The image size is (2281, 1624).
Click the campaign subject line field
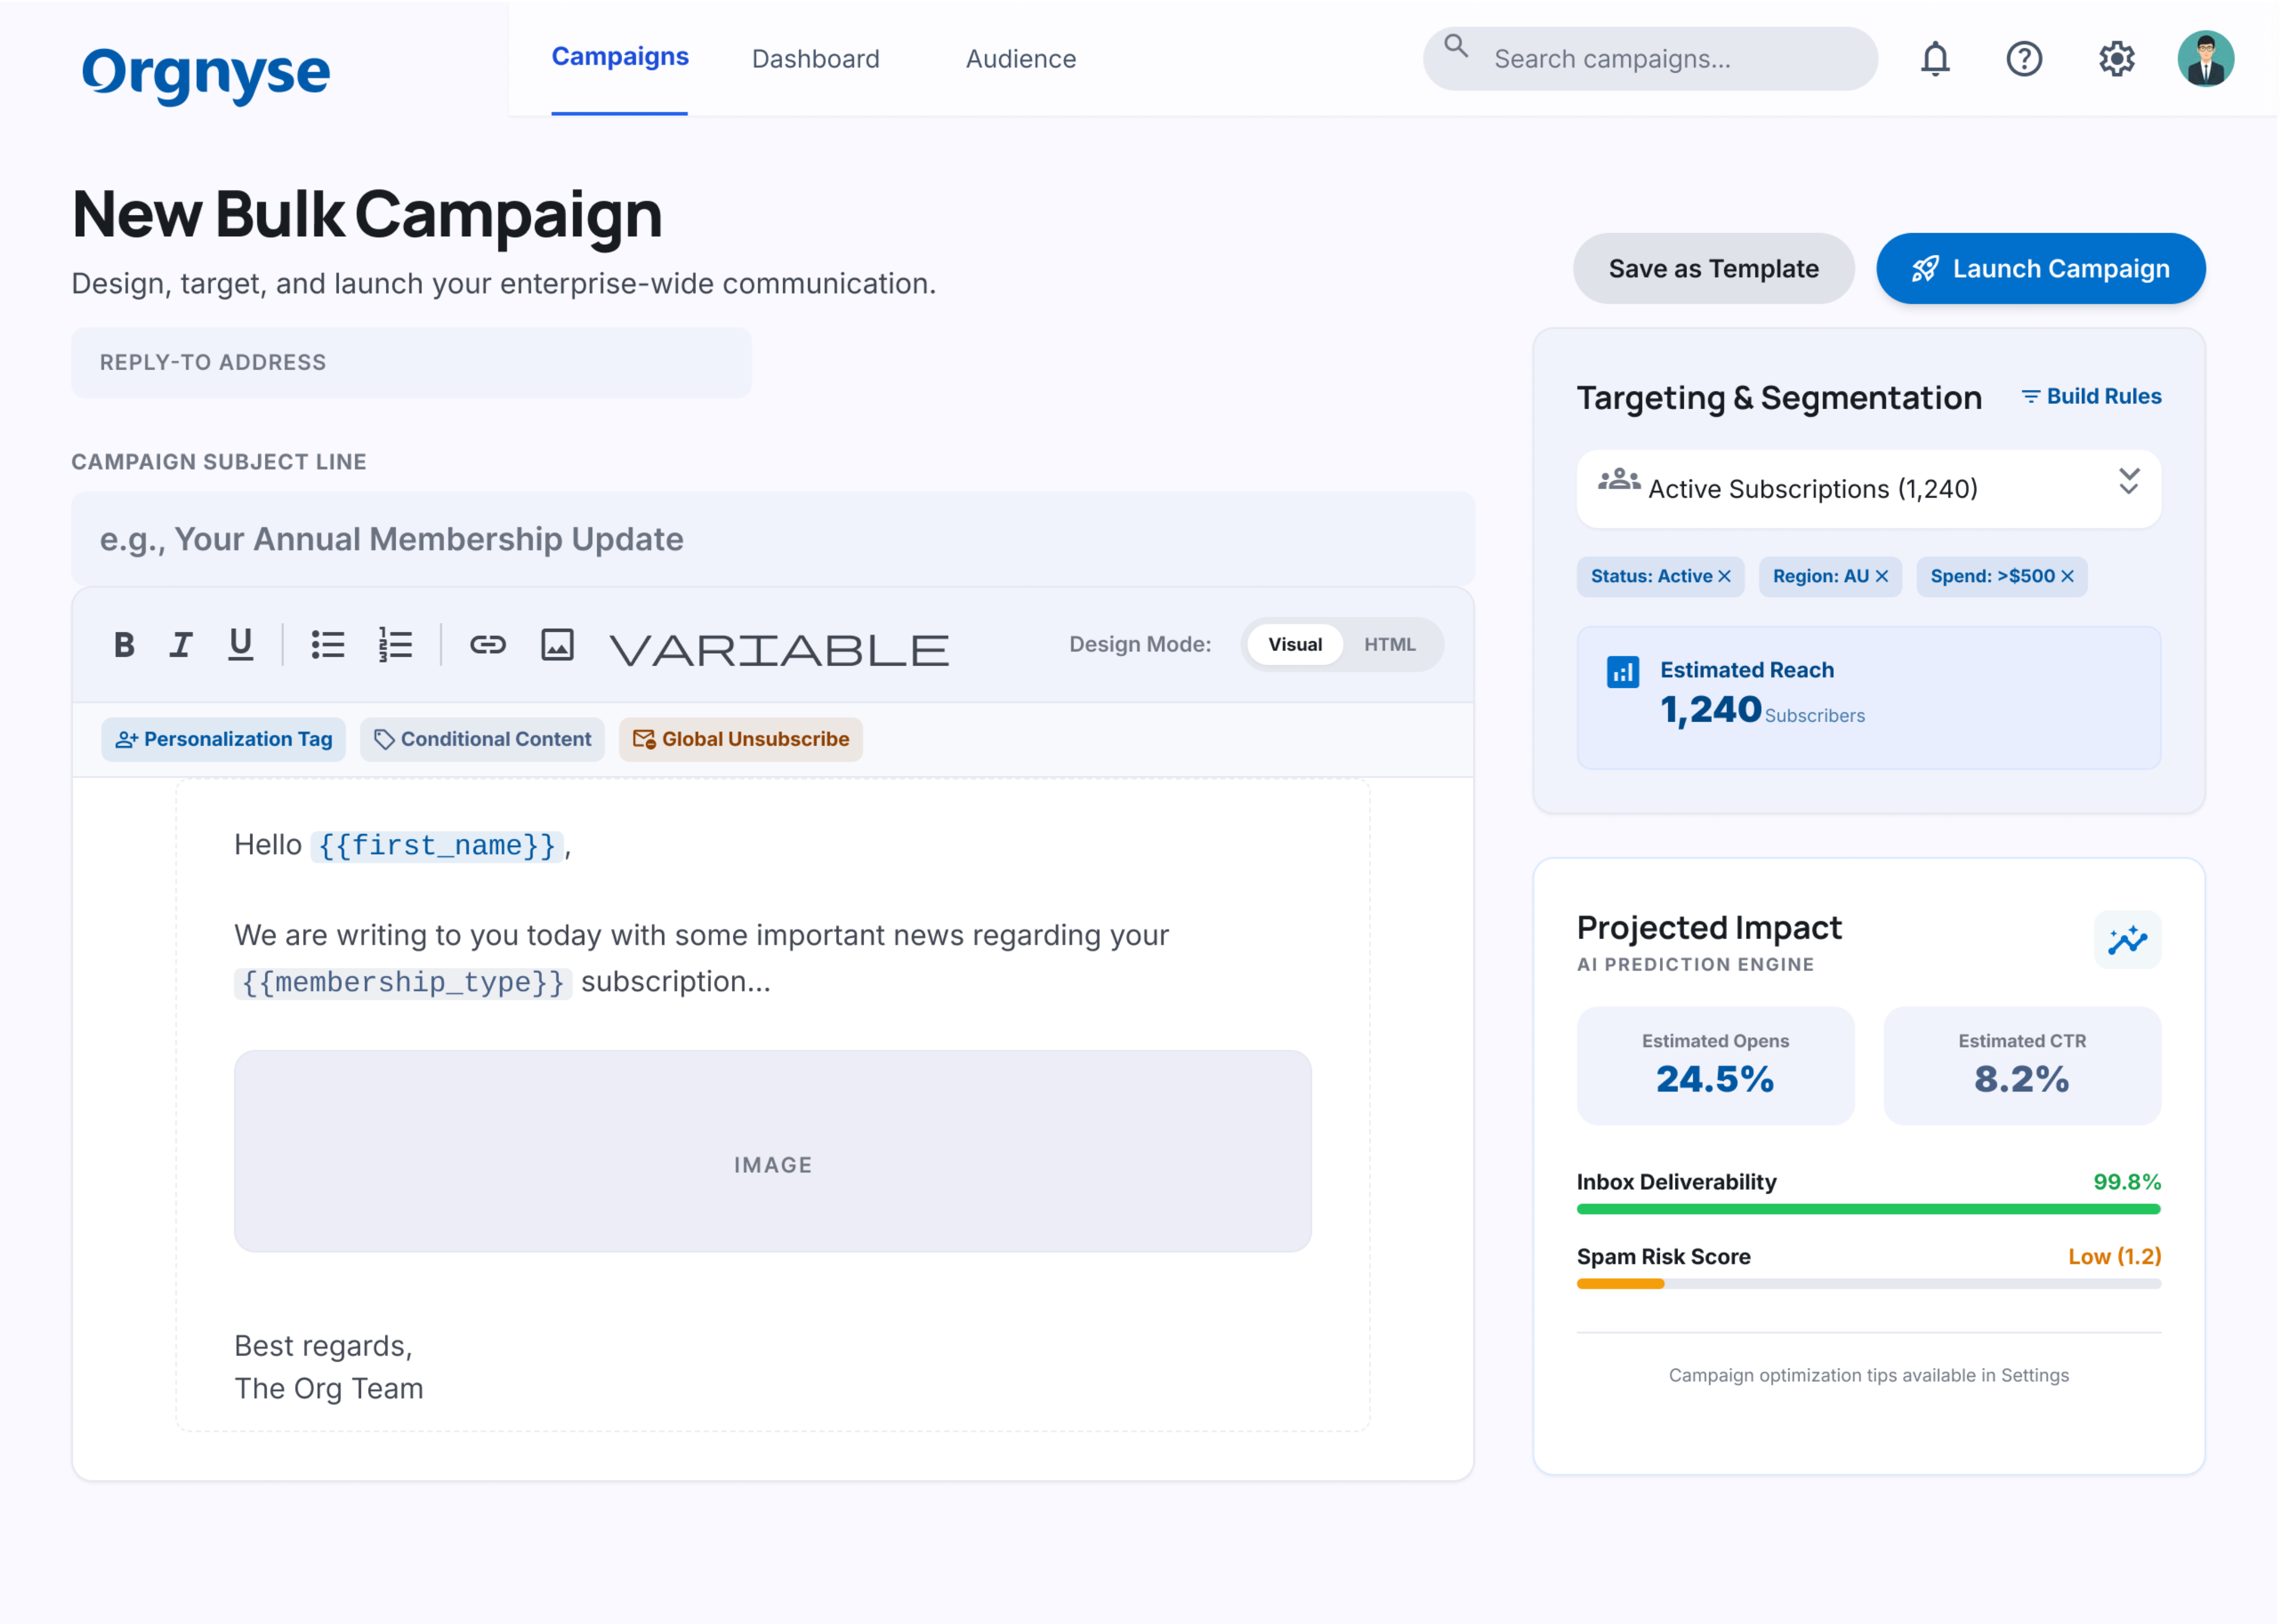(x=772, y=540)
